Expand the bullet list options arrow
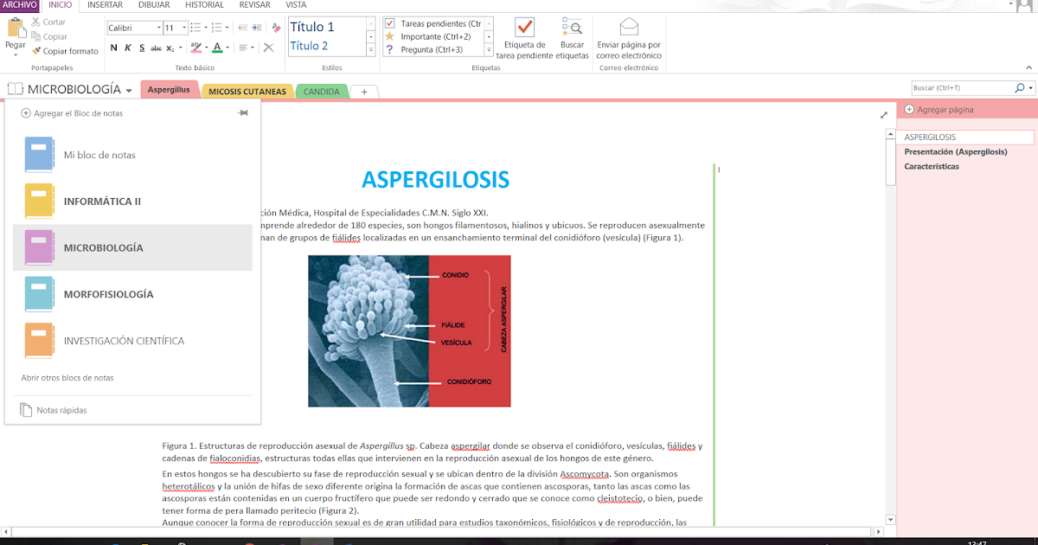Screen dimensions: 1038x545 204,27
